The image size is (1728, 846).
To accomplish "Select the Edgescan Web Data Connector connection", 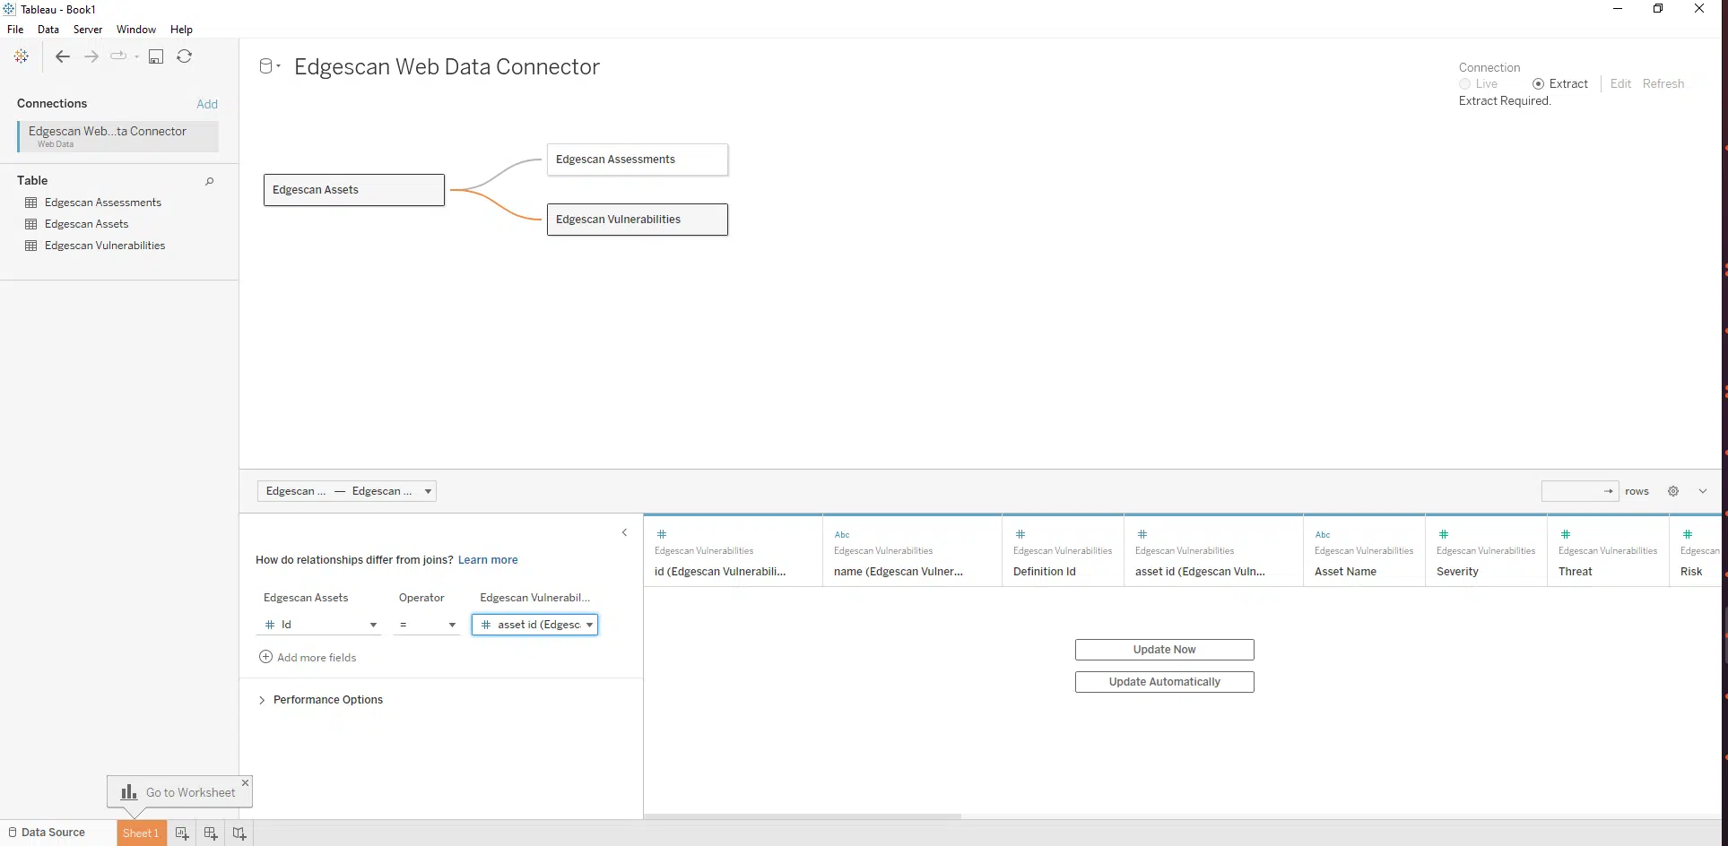I will click(x=117, y=136).
